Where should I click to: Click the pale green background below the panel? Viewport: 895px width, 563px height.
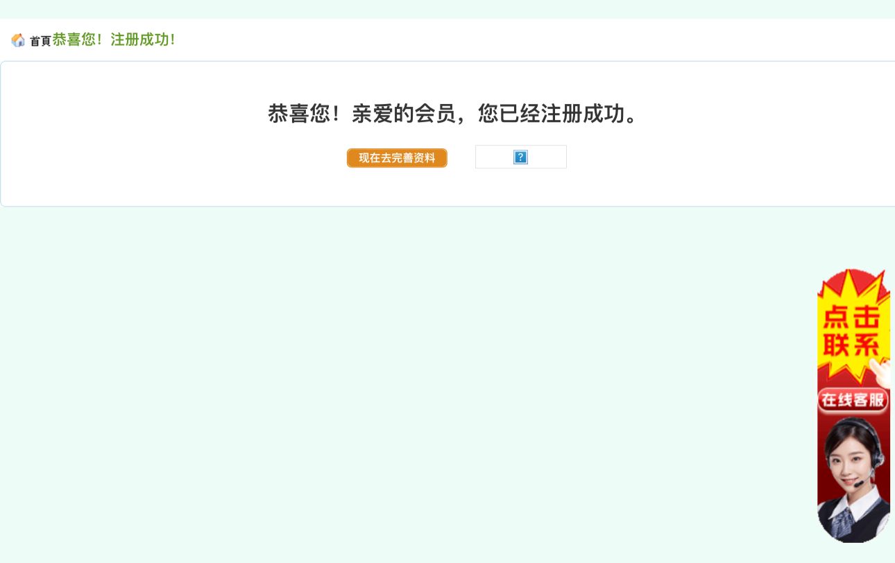(416, 381)
